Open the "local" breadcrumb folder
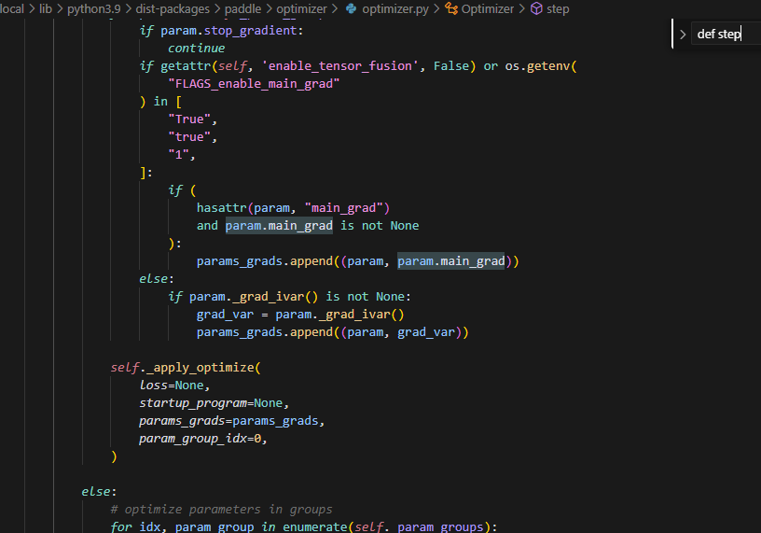 [x=11, y=8]
